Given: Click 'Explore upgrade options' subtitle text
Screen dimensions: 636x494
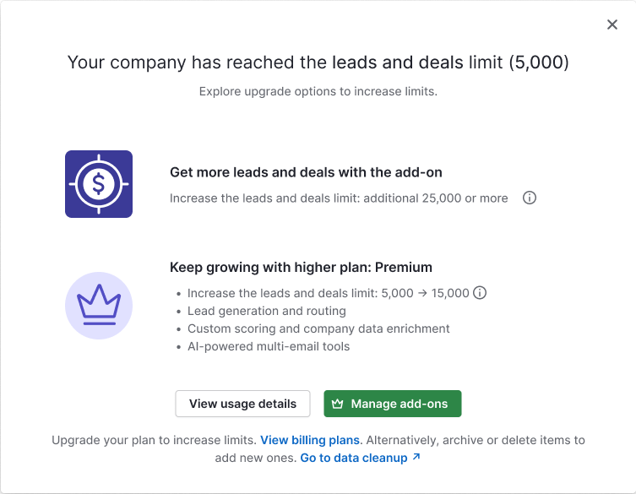Looking at the screenshot, I should coord(318,91).
